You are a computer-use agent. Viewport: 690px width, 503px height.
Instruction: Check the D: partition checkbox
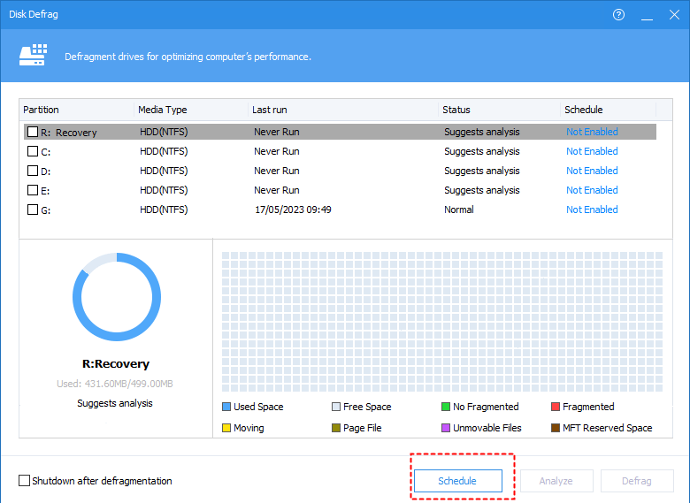33,171
